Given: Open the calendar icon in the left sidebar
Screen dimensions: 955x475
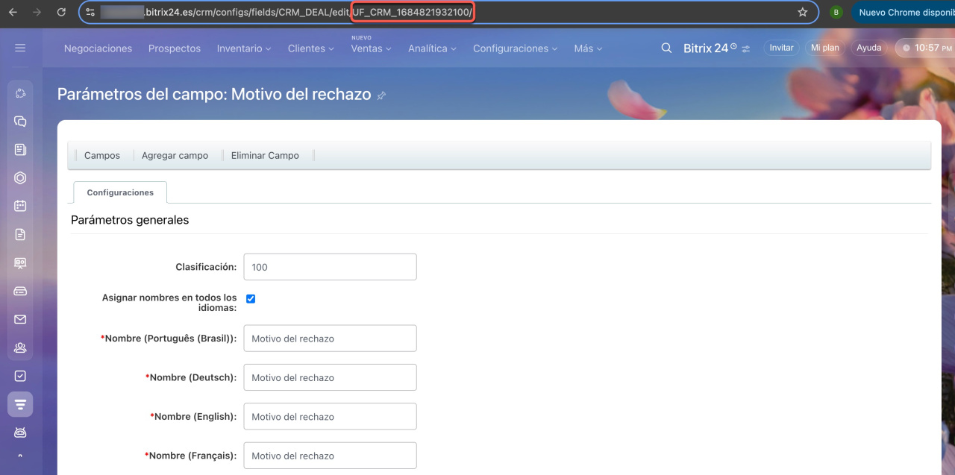Looking at the screenshot, I should tap(20, 206).
